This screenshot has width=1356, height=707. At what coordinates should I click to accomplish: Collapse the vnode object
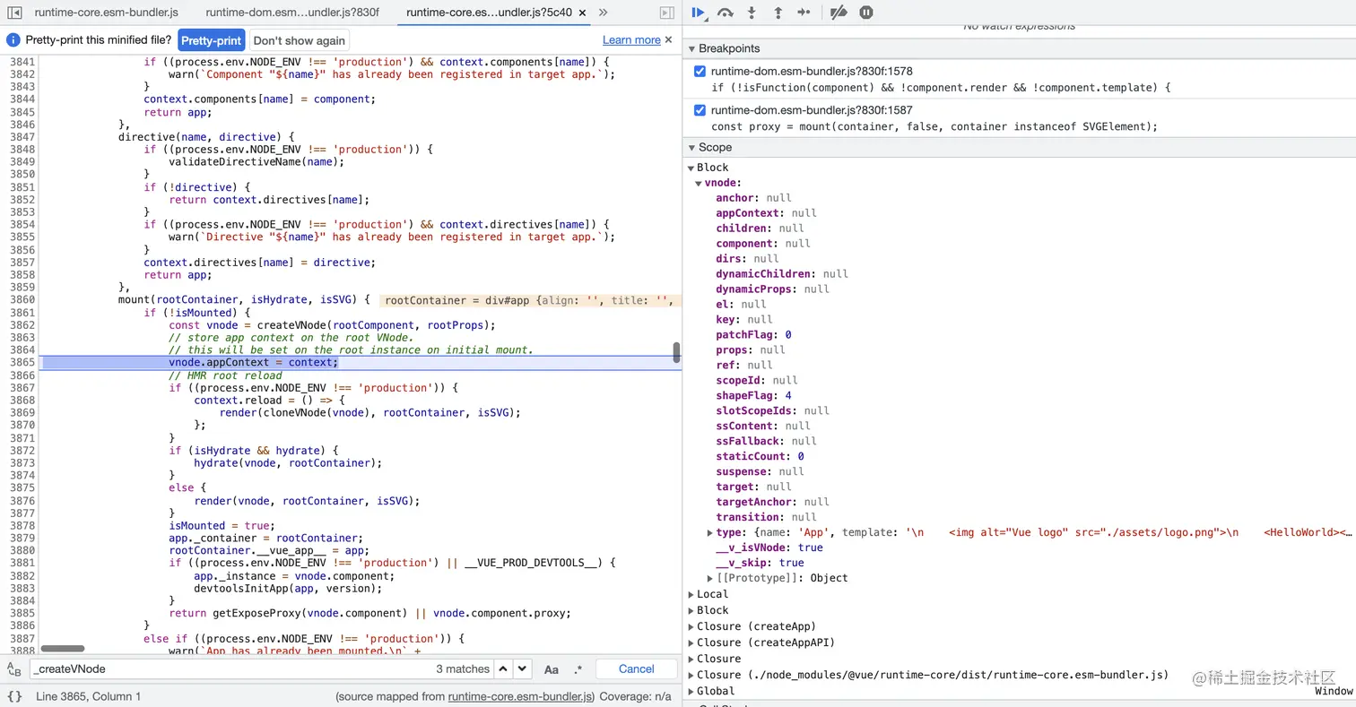click(699, 183)
